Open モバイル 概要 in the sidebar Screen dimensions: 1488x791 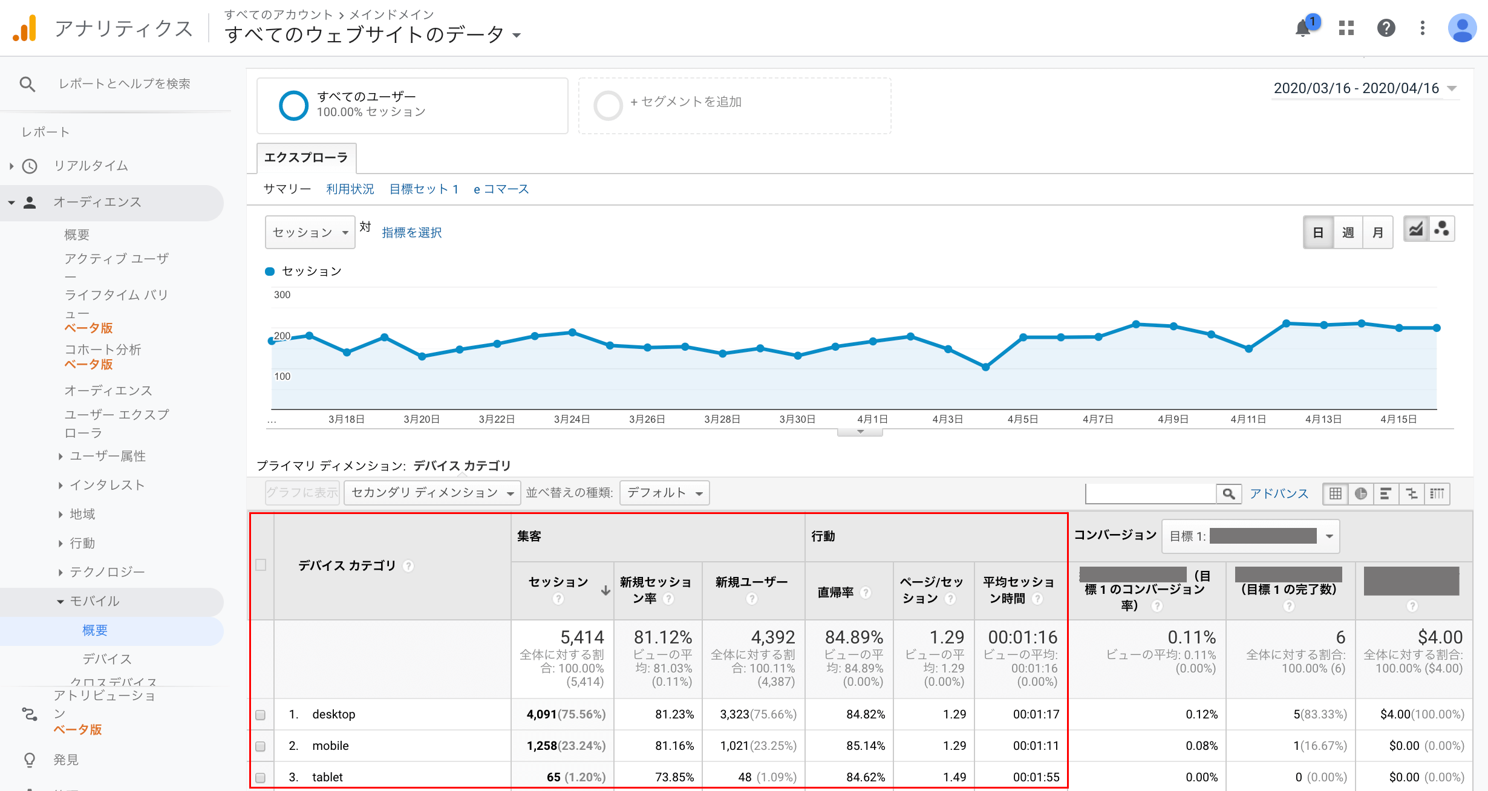pos(95,631)
